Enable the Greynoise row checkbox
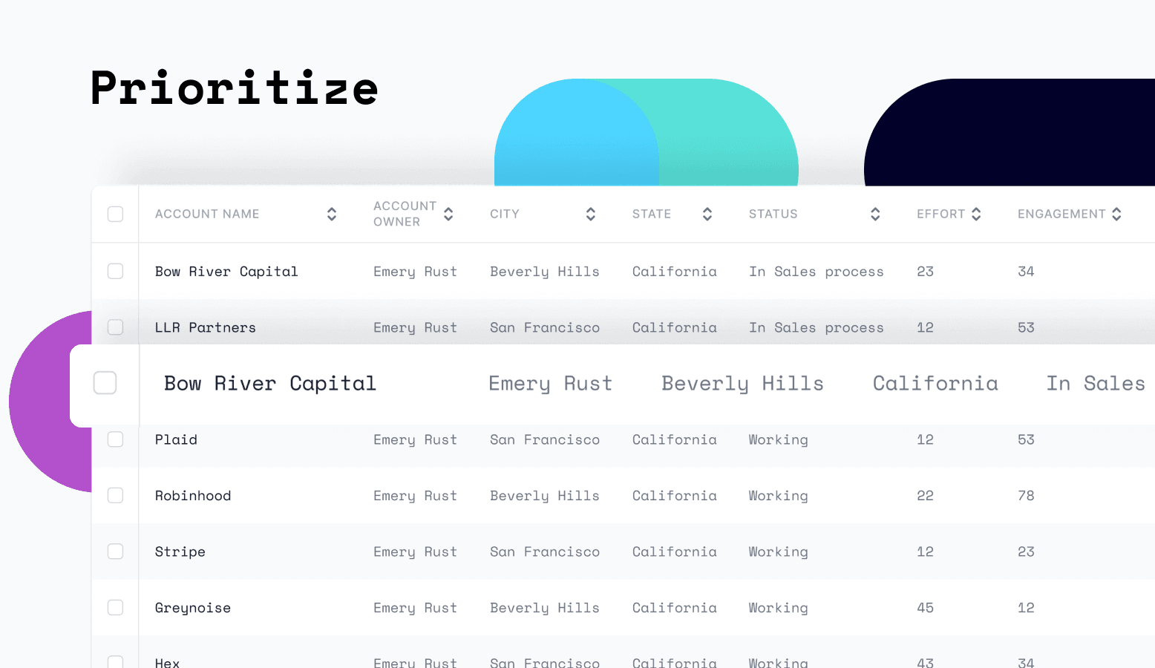Screen dimensions: 1155x668 pyautogui.click(x=115, y=607)
